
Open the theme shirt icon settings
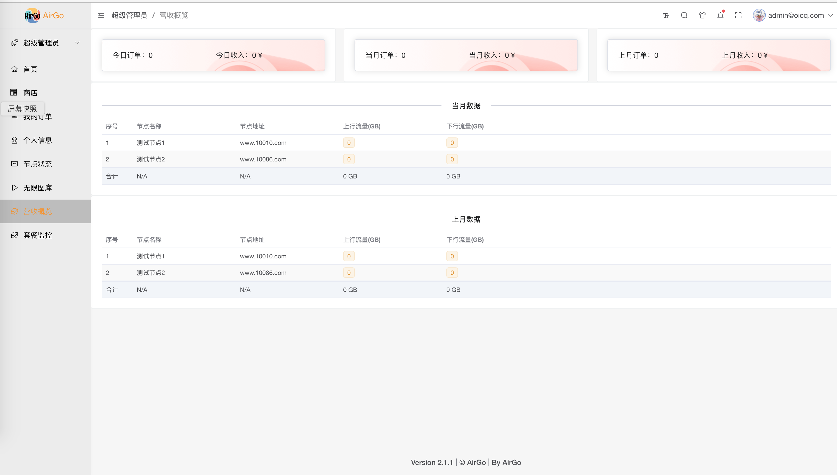(x=702, y=15)
